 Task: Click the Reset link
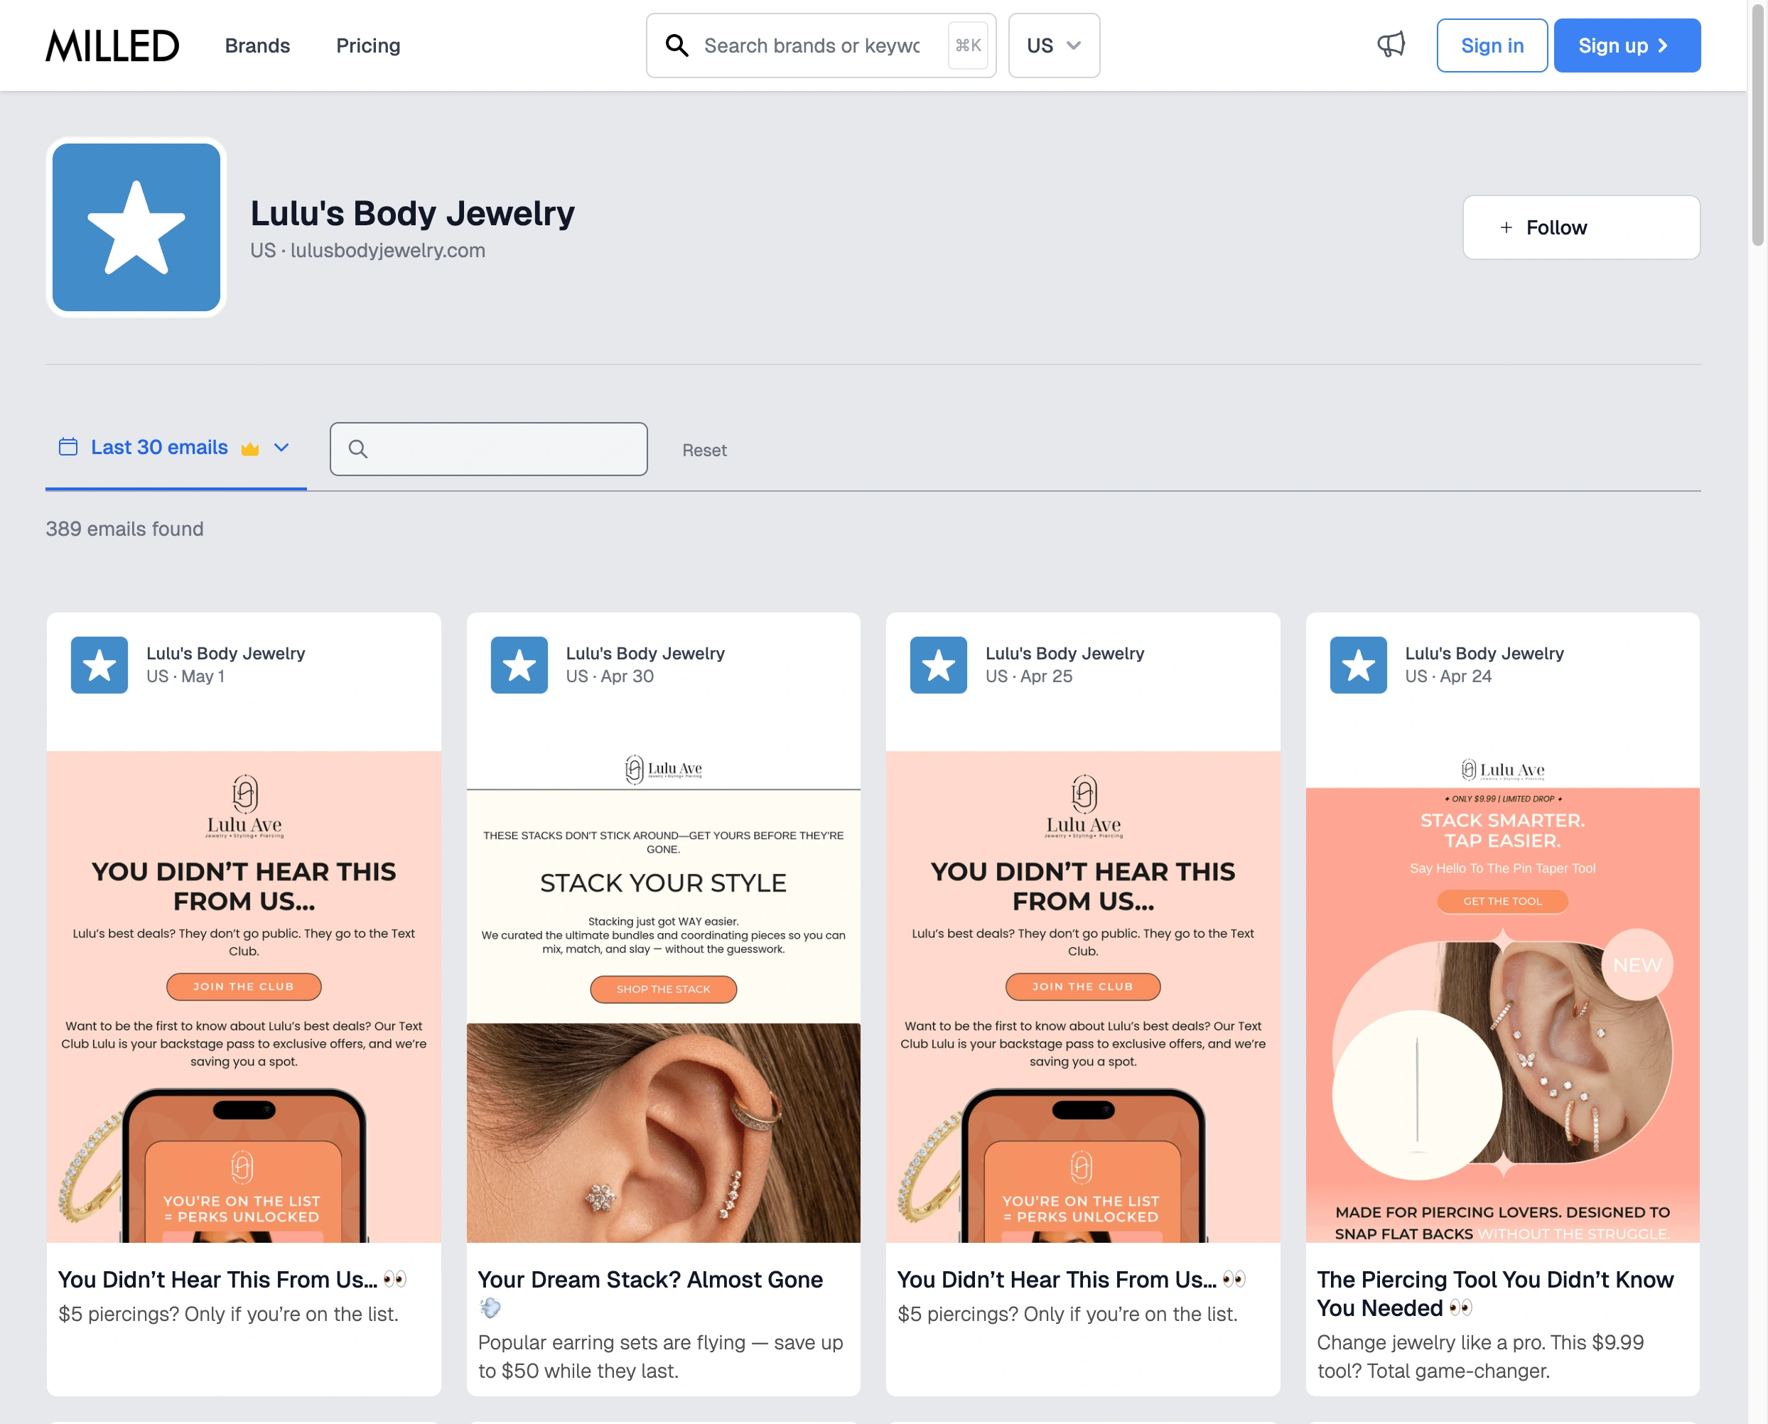[x=704, y=451]
